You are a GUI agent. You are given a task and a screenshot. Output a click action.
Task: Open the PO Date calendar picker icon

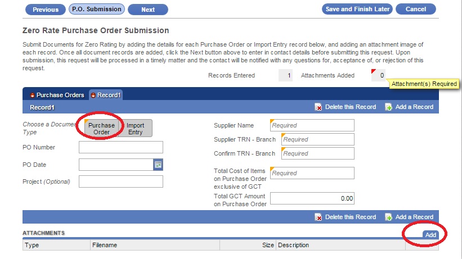tap(158, 165)
